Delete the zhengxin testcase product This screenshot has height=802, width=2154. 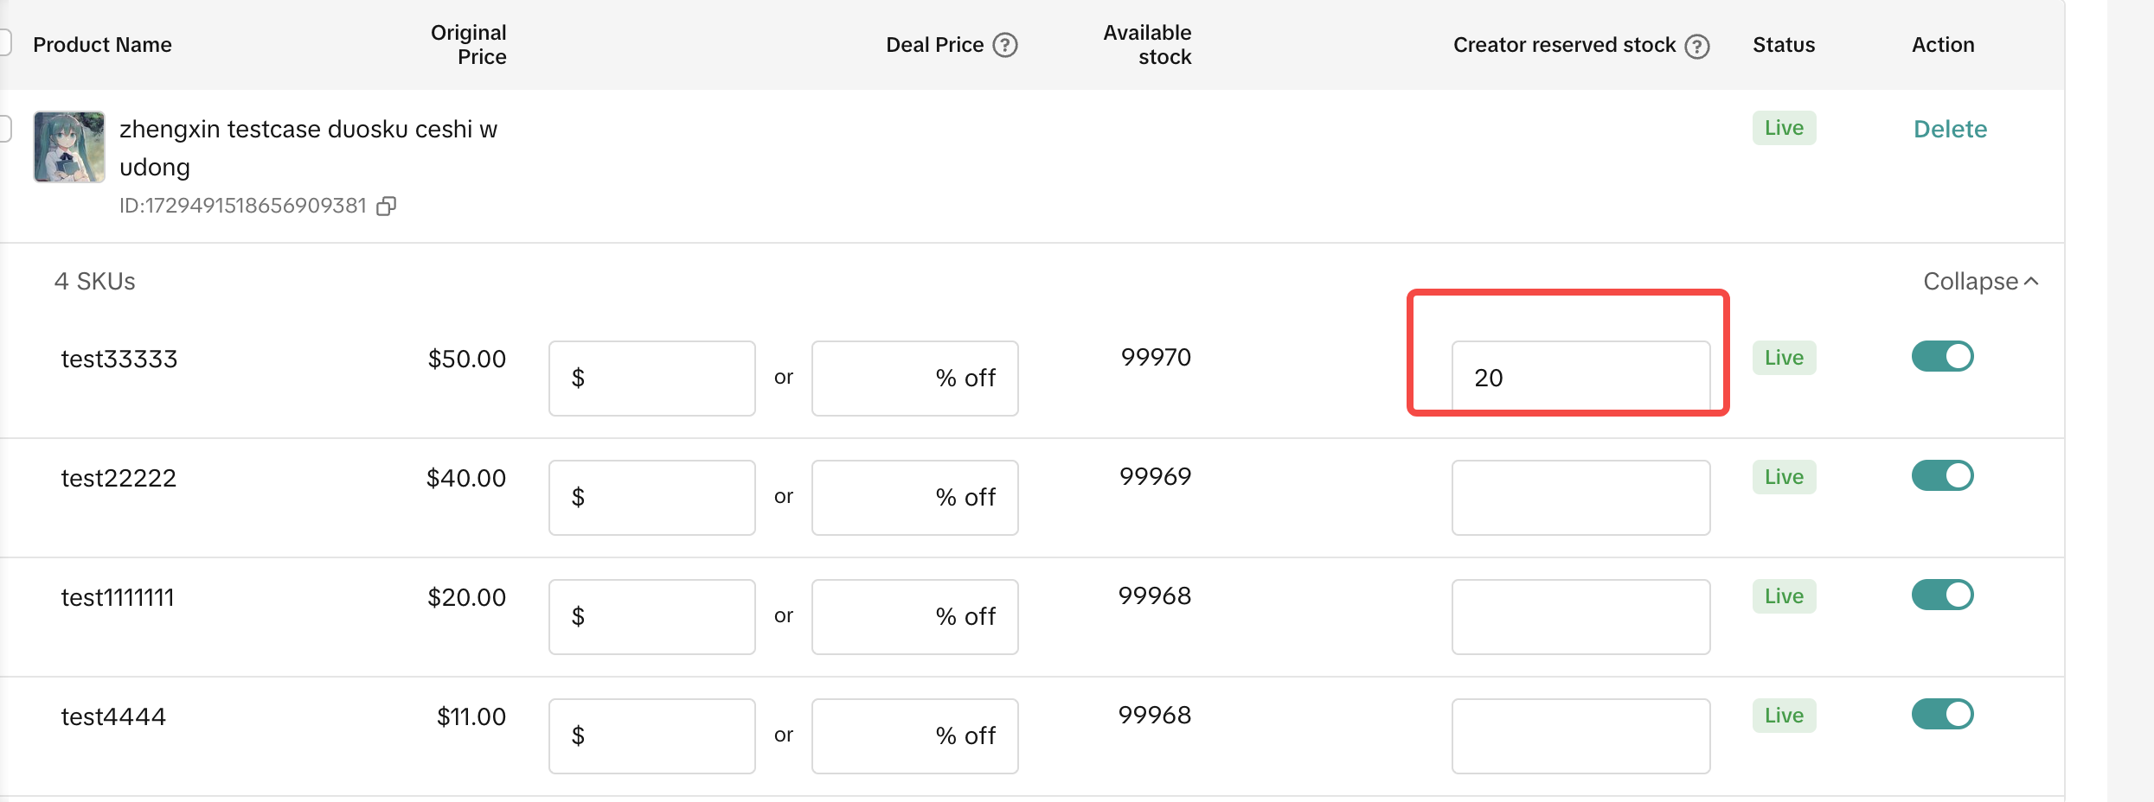[1950, 129]
